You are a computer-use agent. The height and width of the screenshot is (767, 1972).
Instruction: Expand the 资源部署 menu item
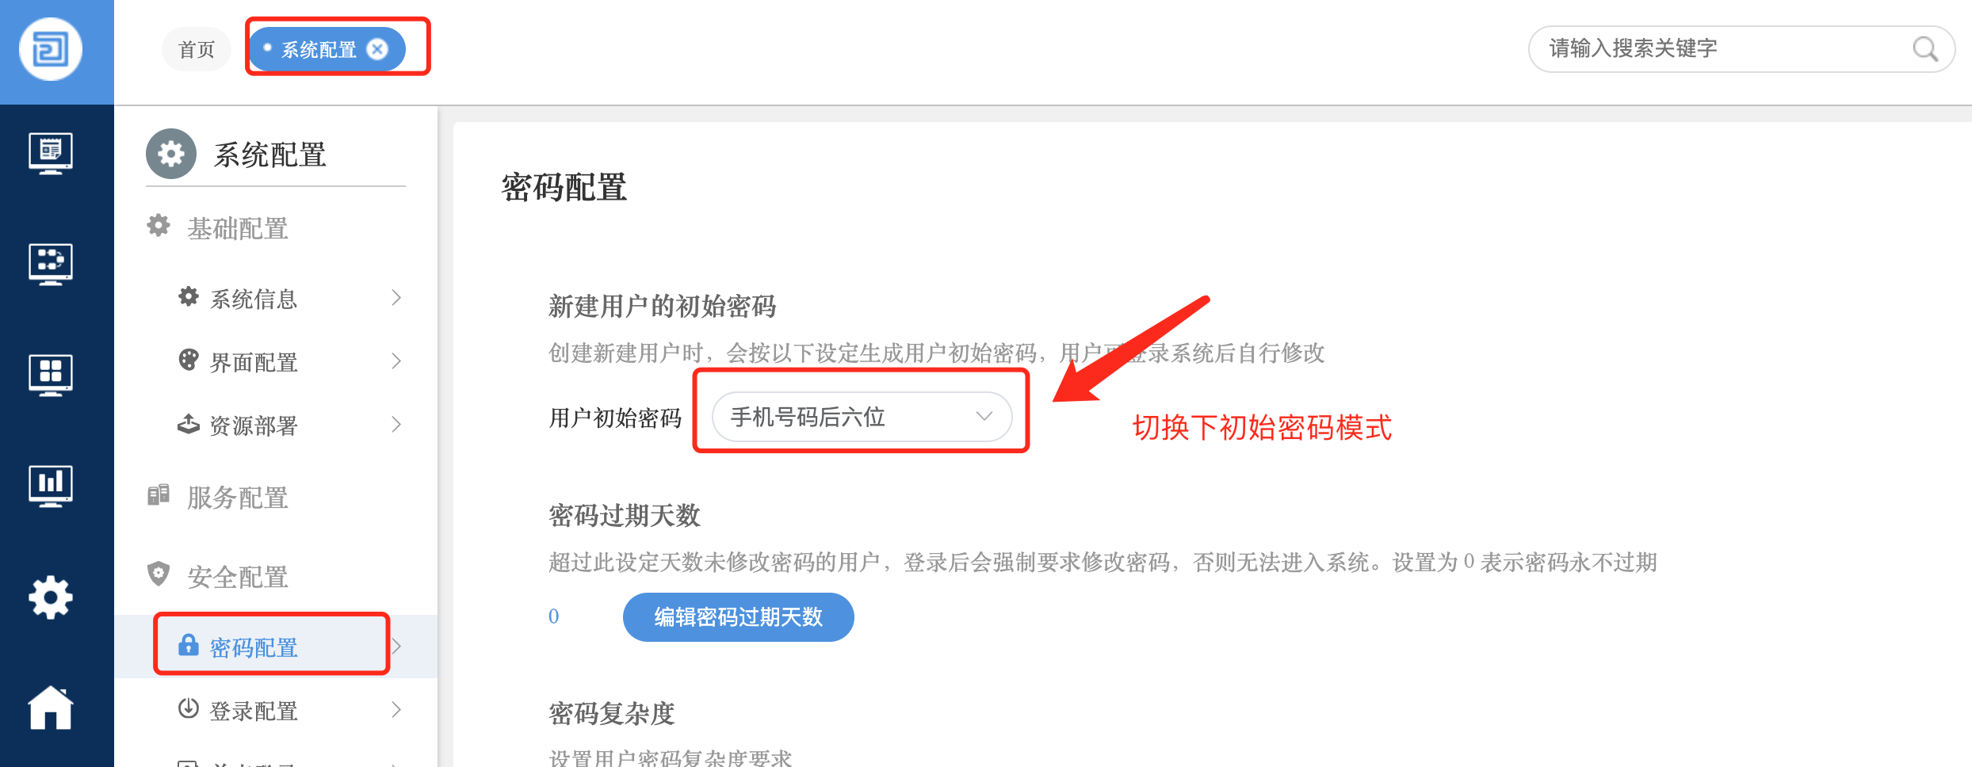click(291, 425)
